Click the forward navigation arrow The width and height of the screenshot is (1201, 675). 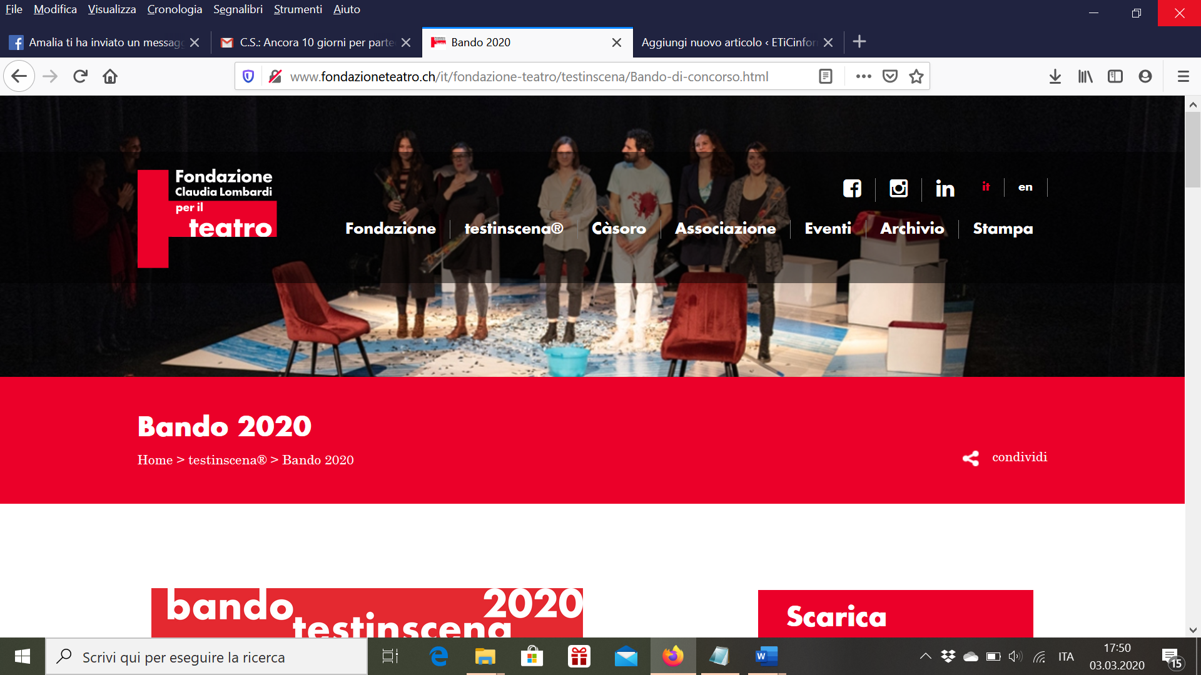(x=50, y=76)
